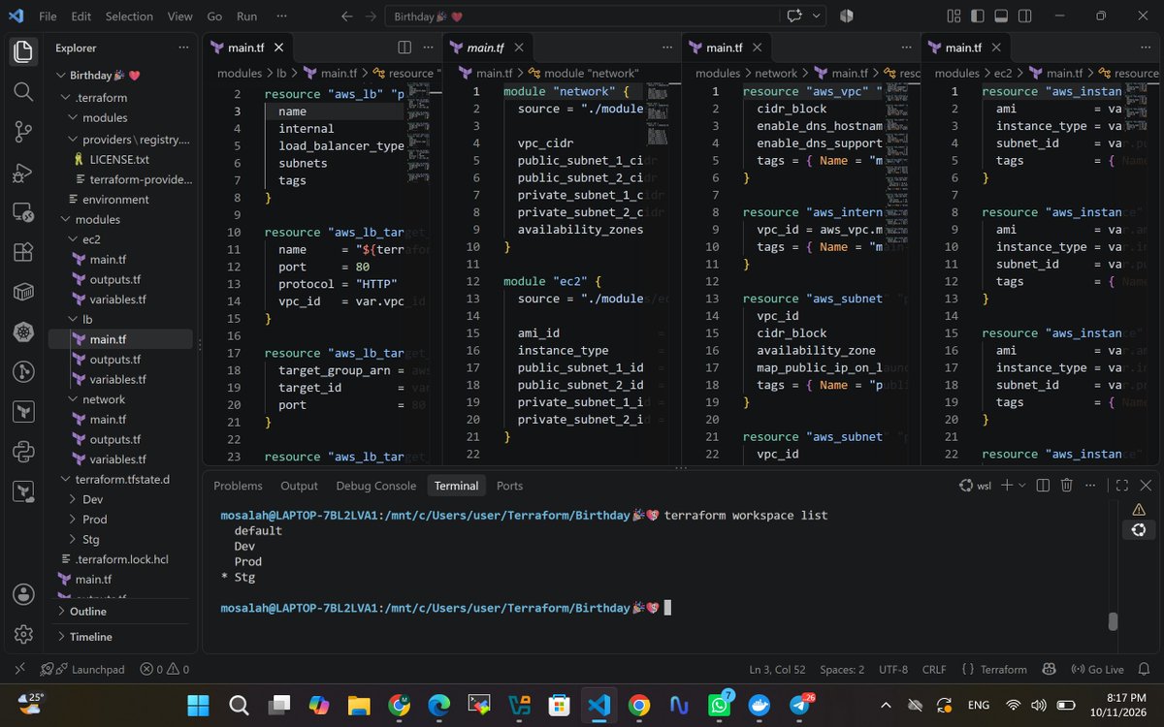
Task: Create a new terminal with the plus icon
Action: pyautogui.click(x=1007, y=486)
